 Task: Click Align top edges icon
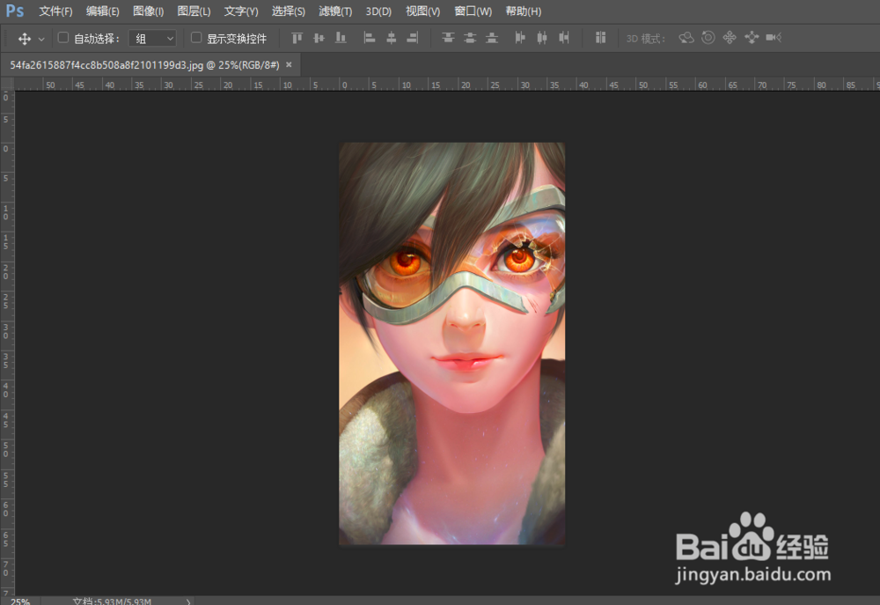[297, 38]
